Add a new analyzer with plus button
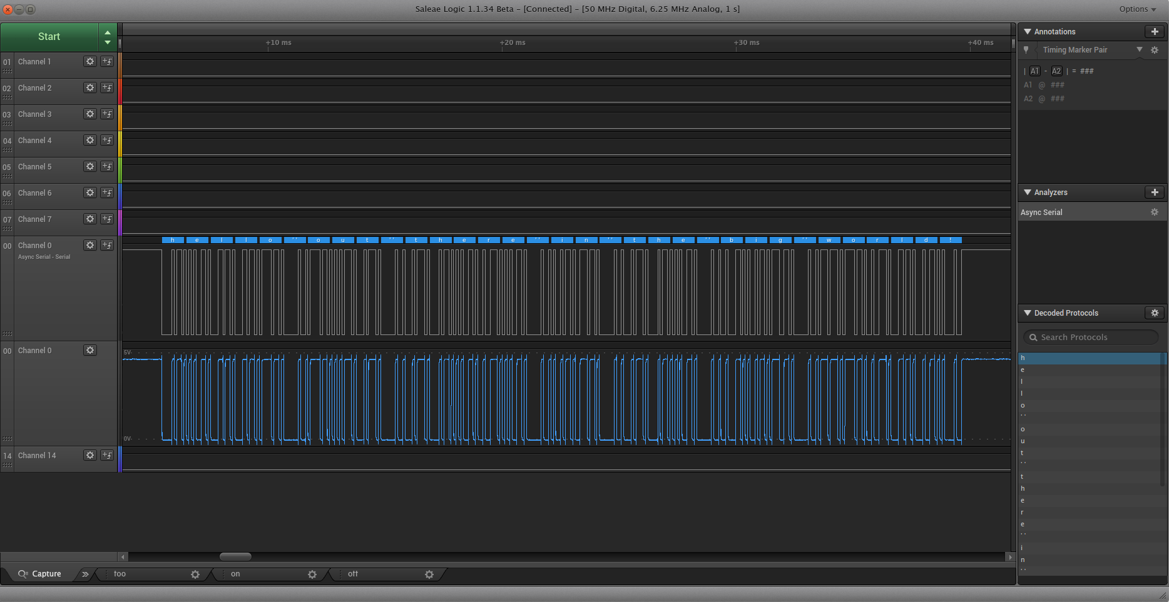 (x=1155, y=192)
